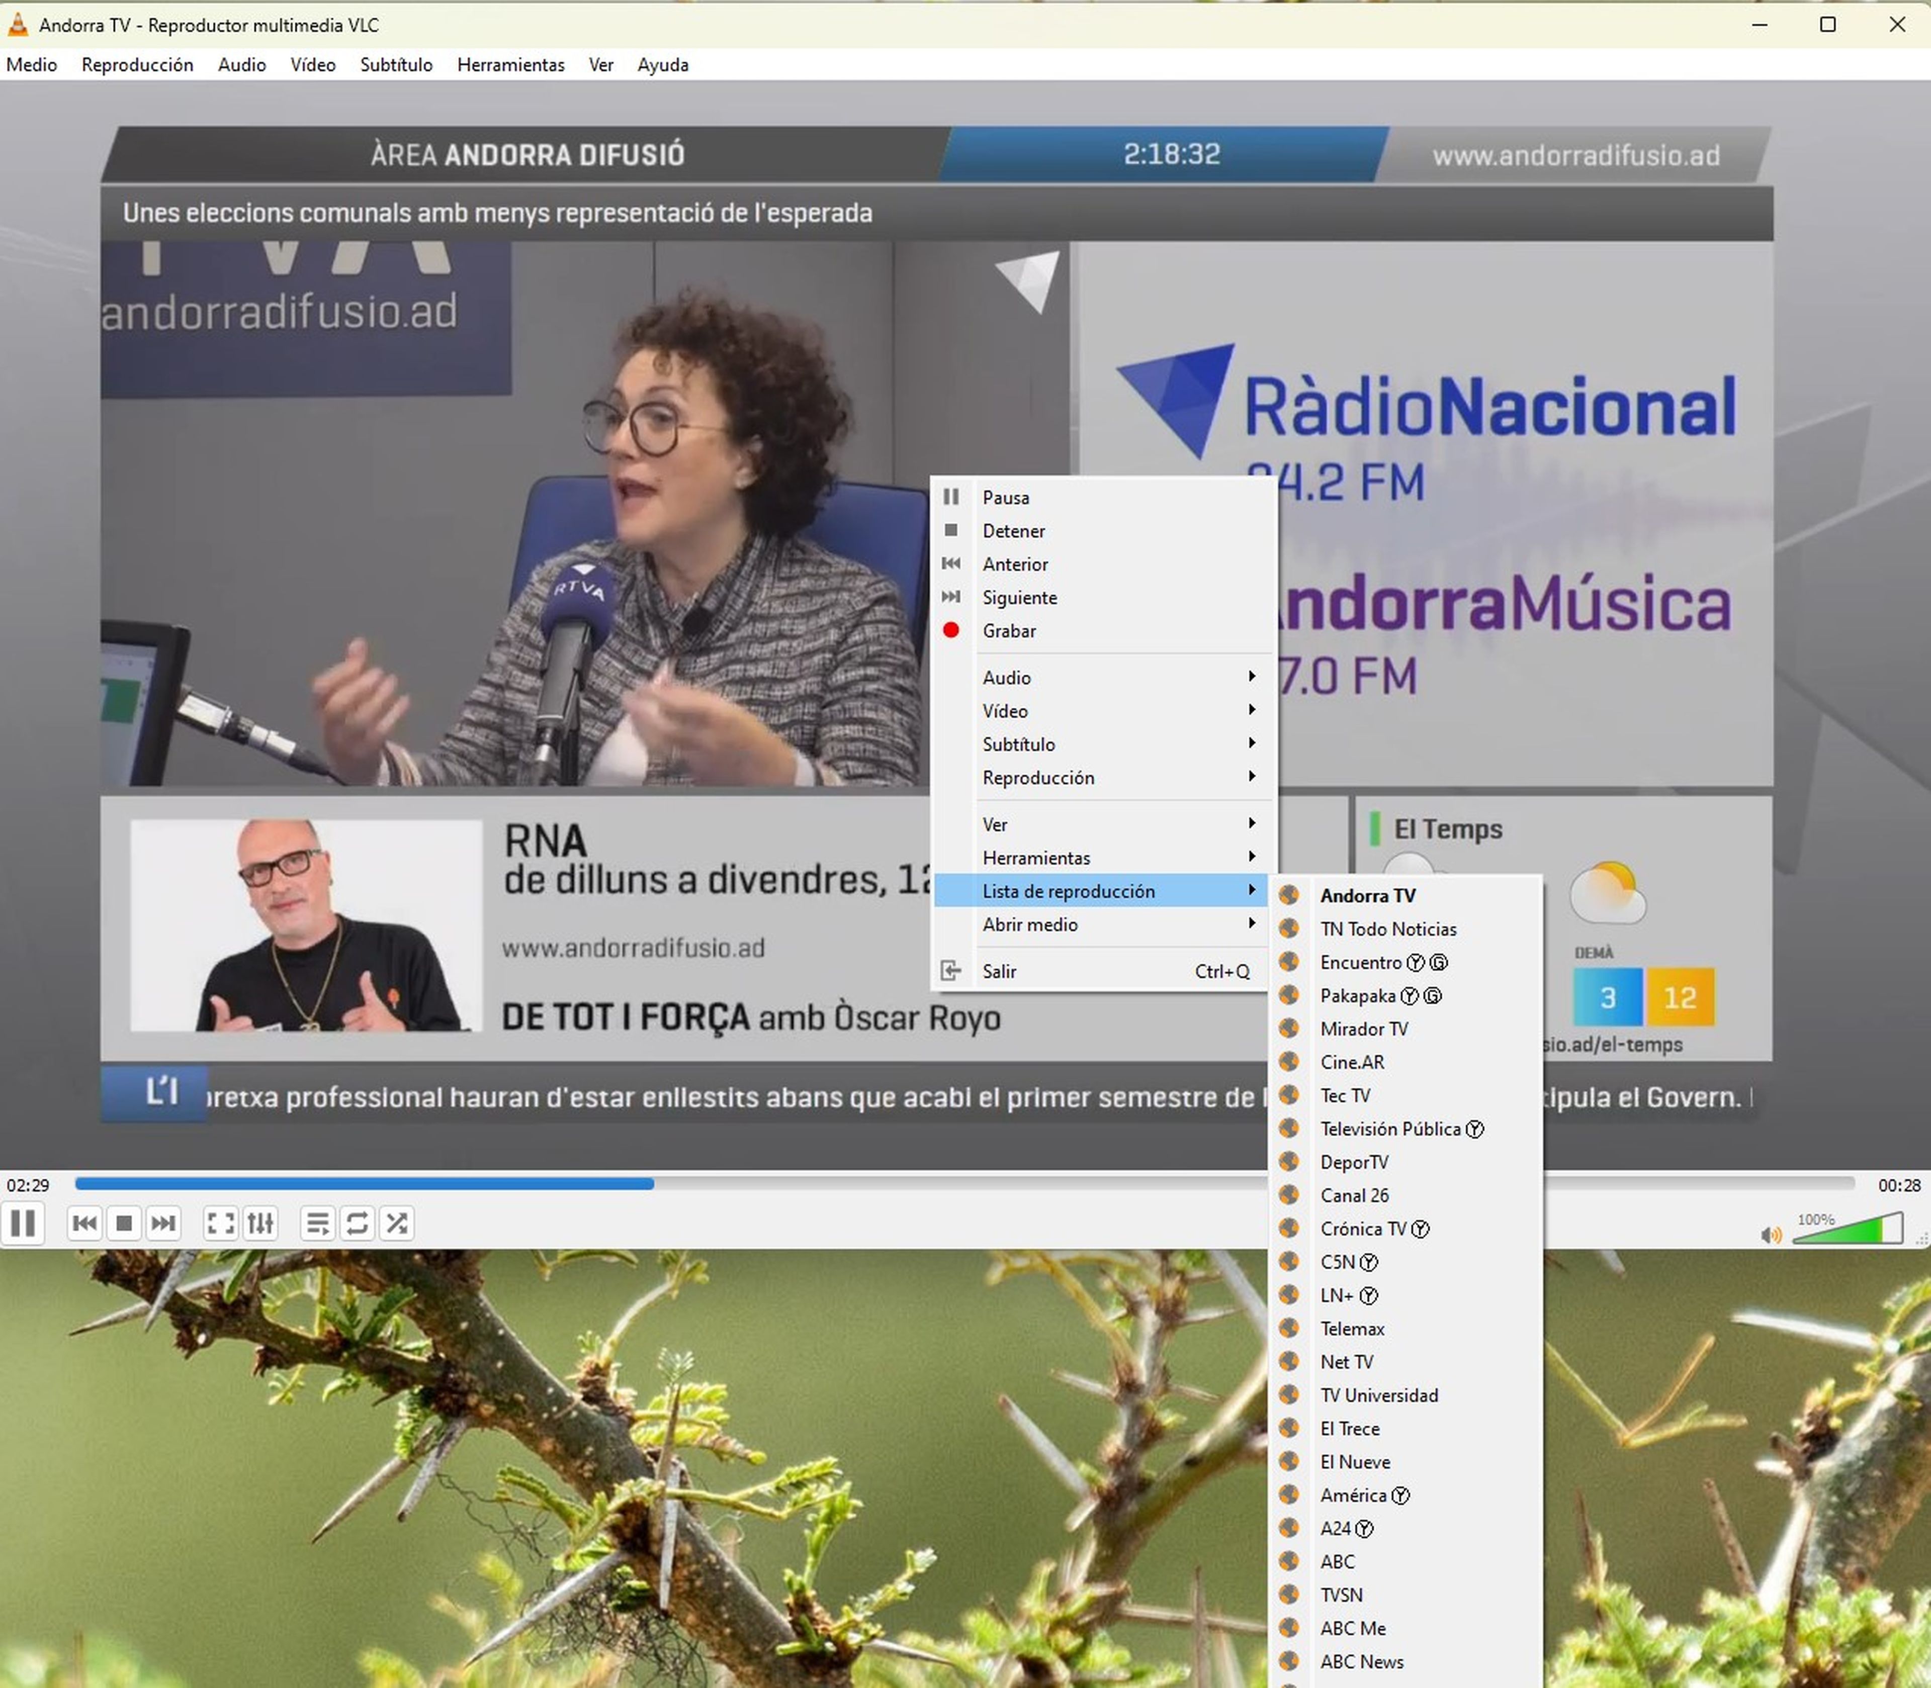Open the extended settings equalizer icon

pyautogui.click(x=260, y=1224)
